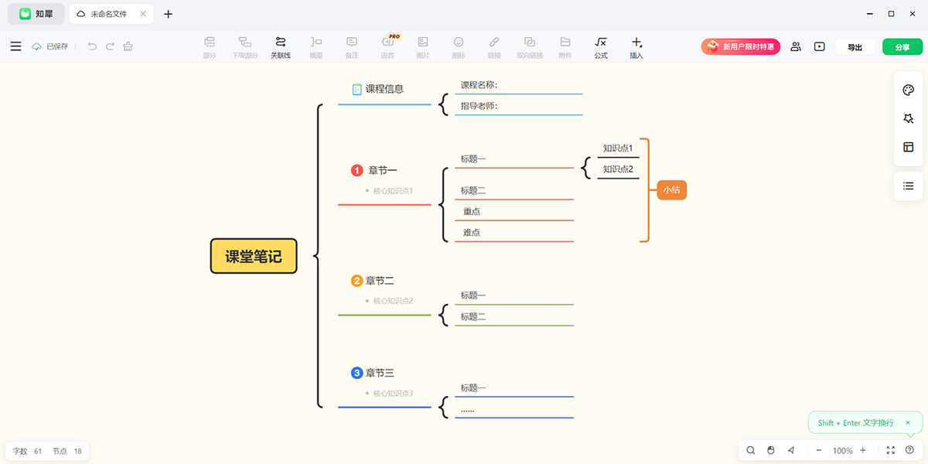Toggle the mouse mode icon
The image size is (928, 464).
(x=770, y=450)
